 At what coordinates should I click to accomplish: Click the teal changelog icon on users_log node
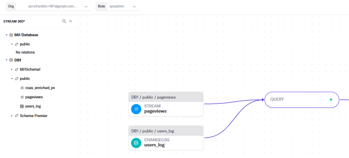click(x=136, y=143)
